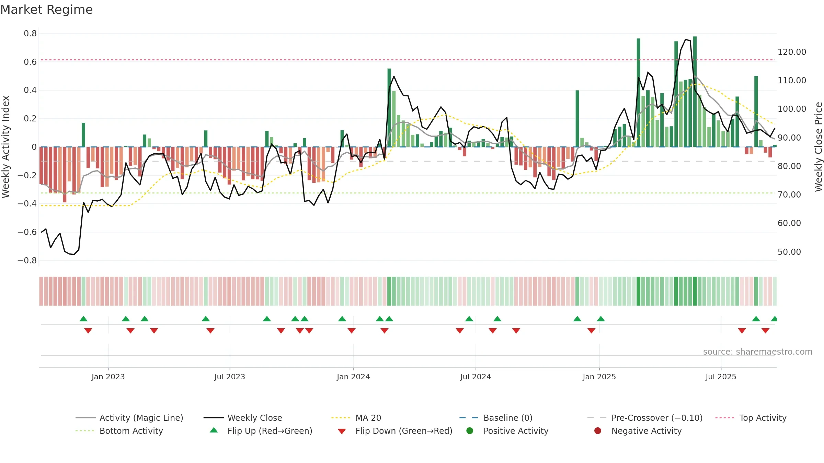824x463 pixels.
Task: Toggle the Activity (Magic Line) legend entry
Action: click(x=129, y=418)
